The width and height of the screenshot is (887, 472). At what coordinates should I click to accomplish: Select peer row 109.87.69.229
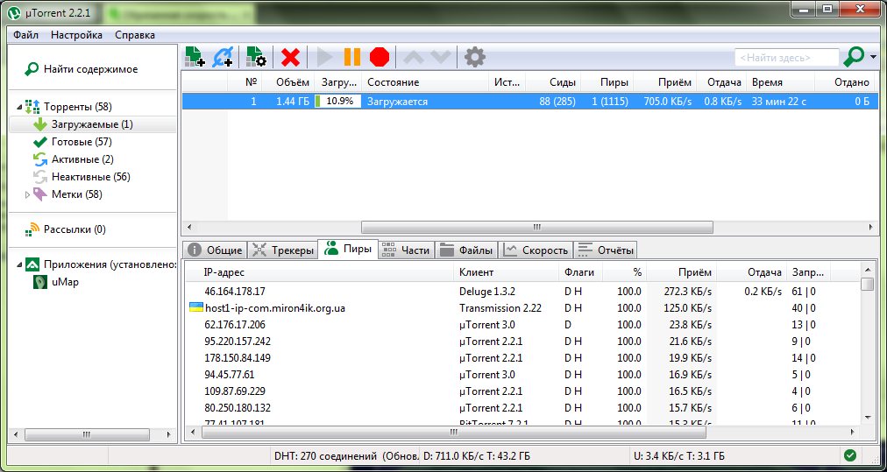click(523, 391)
